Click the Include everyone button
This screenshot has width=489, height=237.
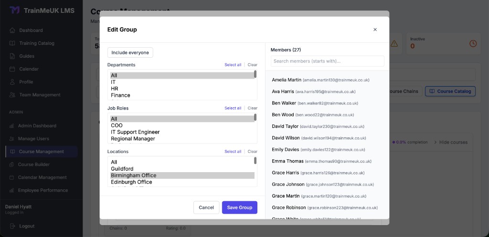130,52
